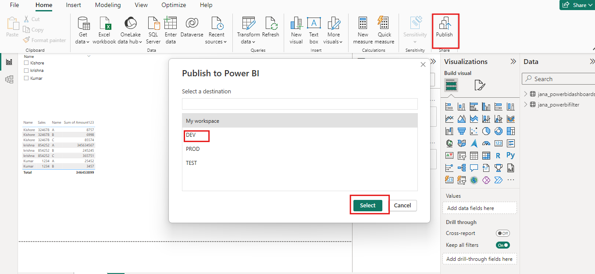Open Model view in left sidebar
Image resolution: width=595 pixels, height=274 pixels.
click(x=9, y=79)
